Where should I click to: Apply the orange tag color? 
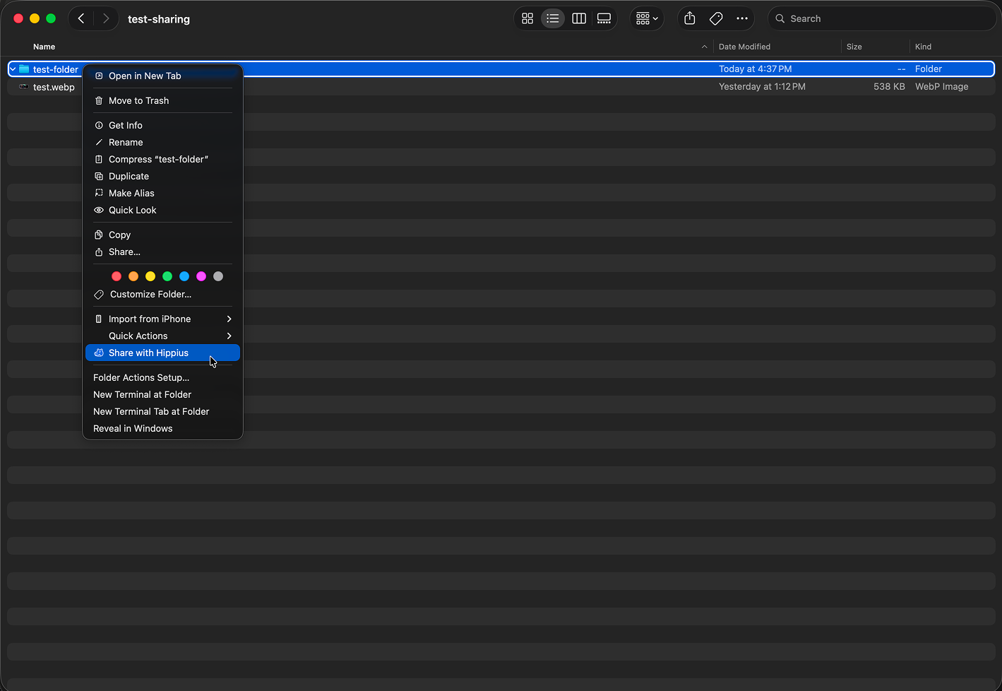coord(133,276)
